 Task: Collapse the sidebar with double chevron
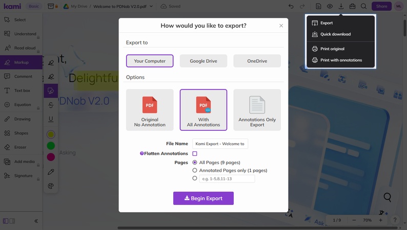(x=36, y=221)
